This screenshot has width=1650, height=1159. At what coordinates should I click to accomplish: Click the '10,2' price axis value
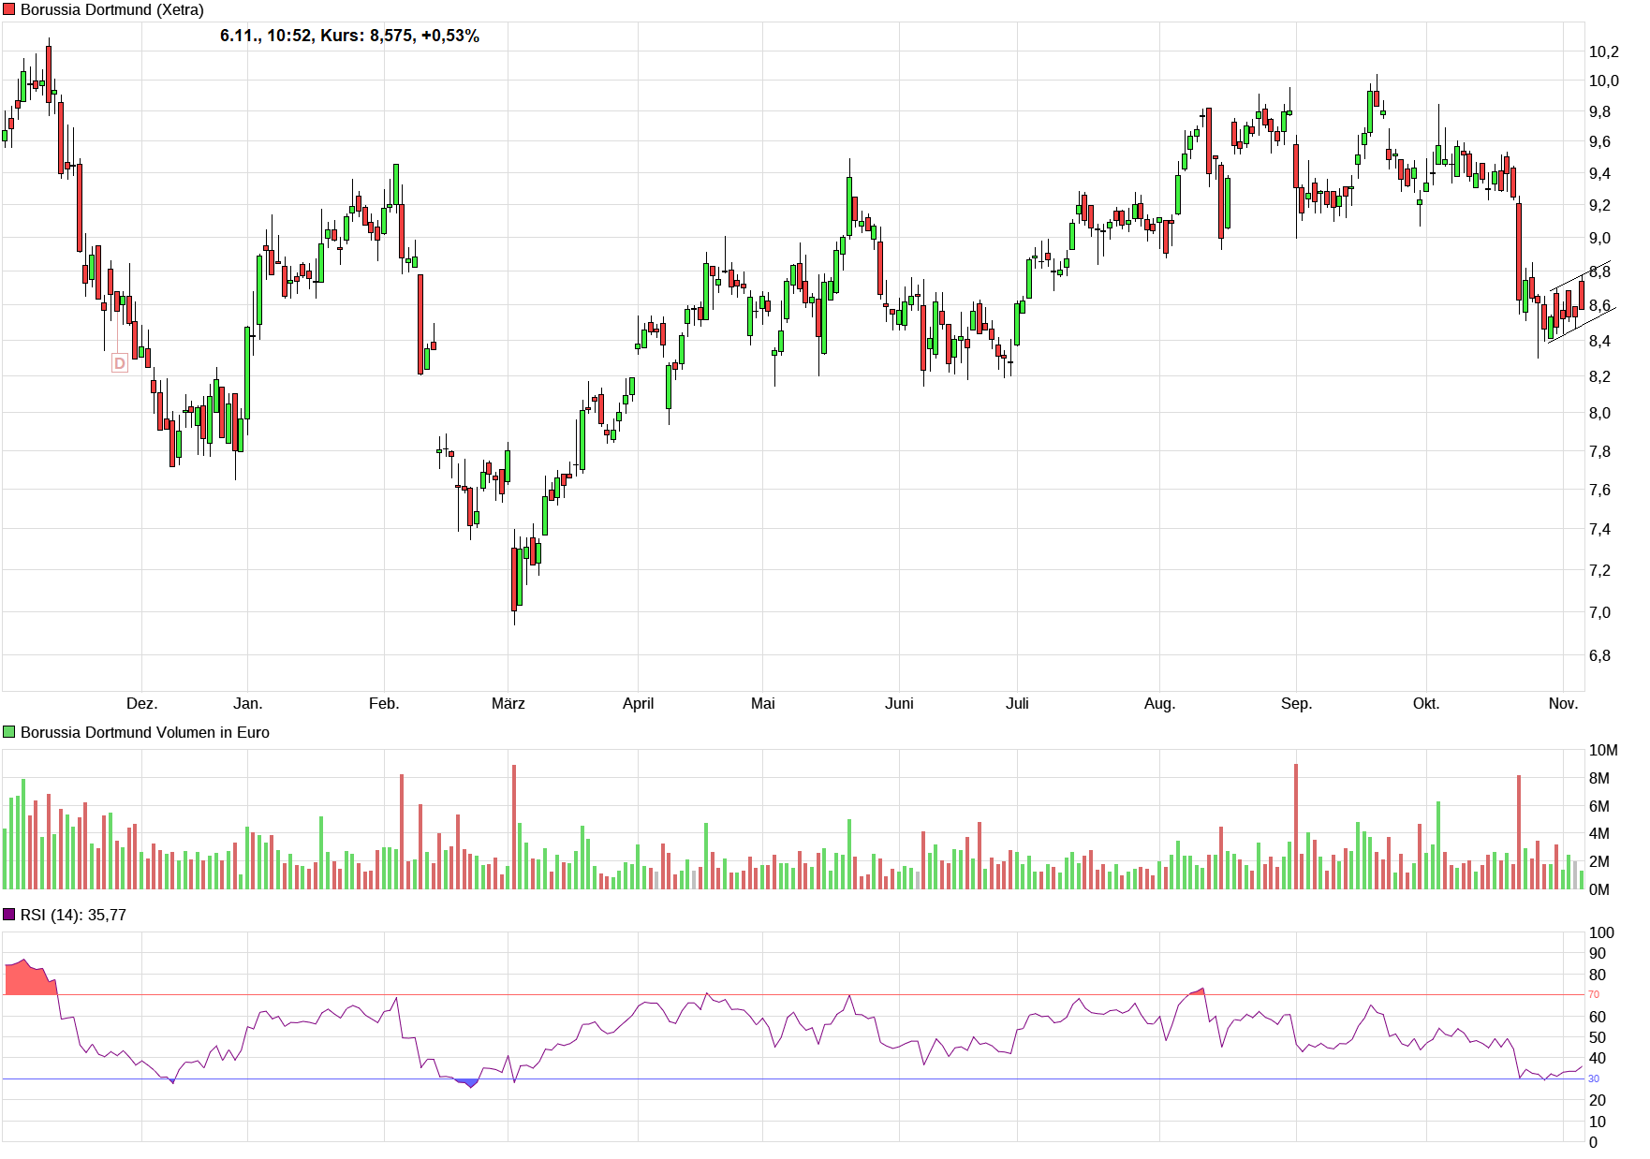click(1604, 51)
